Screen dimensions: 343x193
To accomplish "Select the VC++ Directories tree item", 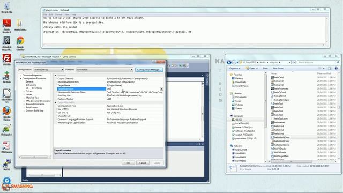I will coord(34,88).
